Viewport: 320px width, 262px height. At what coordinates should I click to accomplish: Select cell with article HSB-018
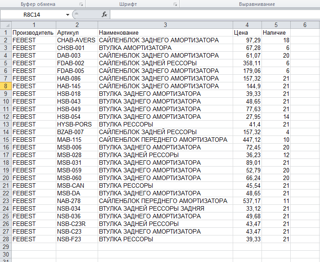tap(77, 94)
